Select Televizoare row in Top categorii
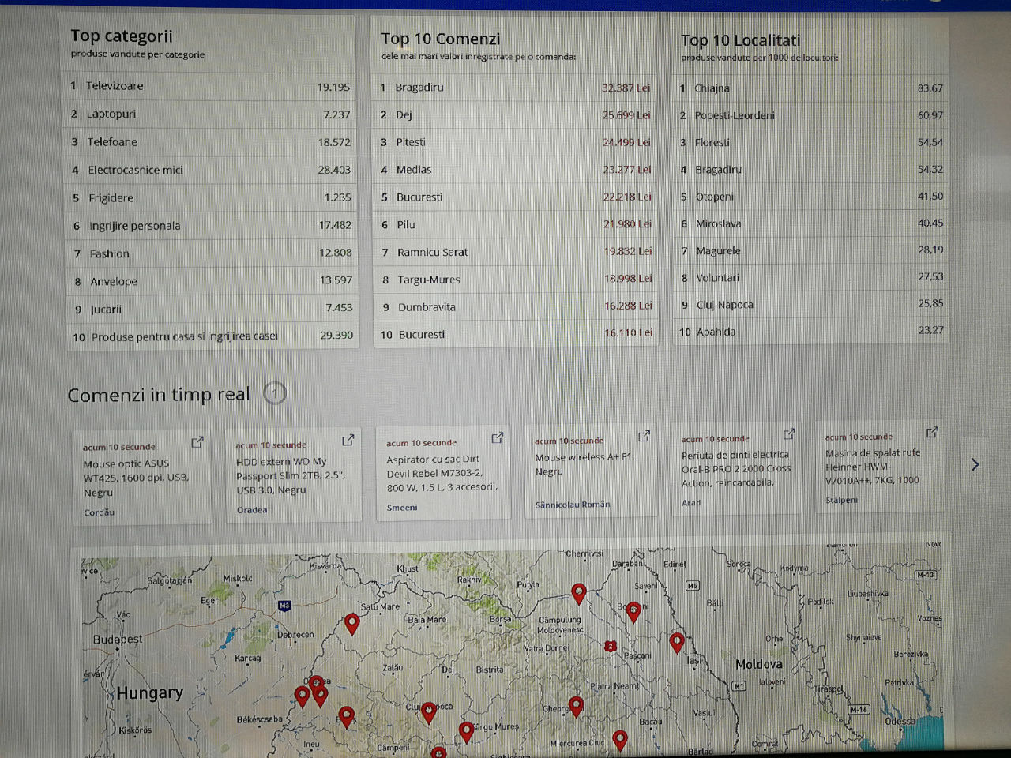Screen dimensions: 1011x758 [210, 87]
